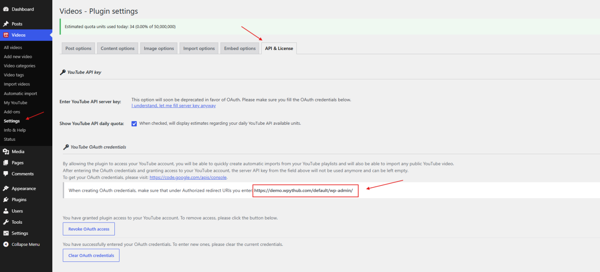Click the 'Enter YouTube API server key' label
This screenshot has height=272, width=600.
tap(90, 102)
